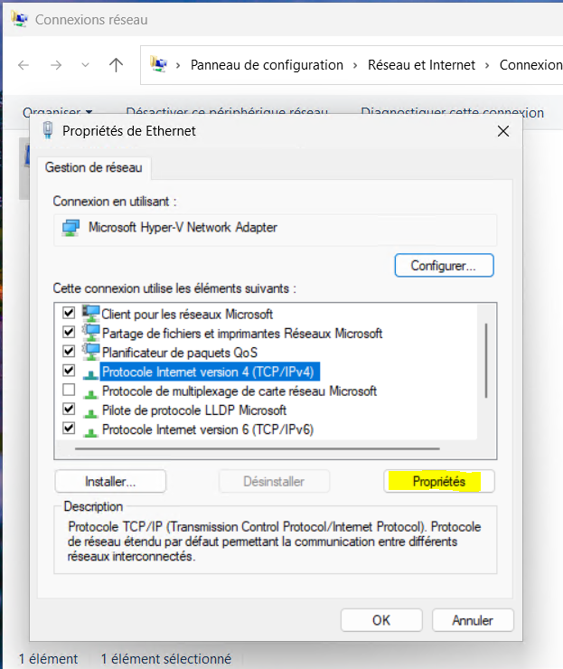Viewport: 563px width, 669px height.
Task: Click the address bar control panel icon
Action: point(159,65)
